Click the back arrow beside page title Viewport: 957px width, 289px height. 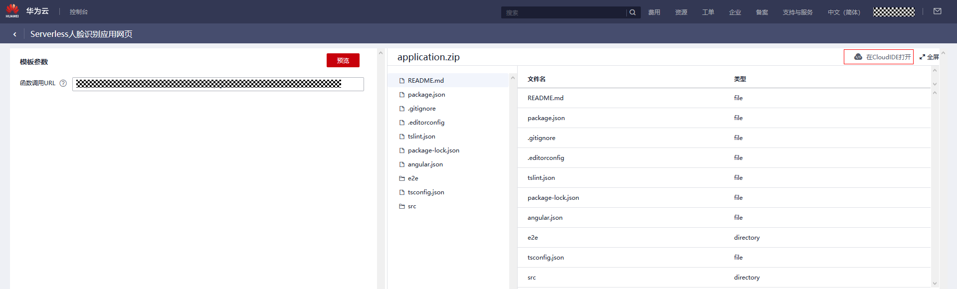[x=15, y=34]
